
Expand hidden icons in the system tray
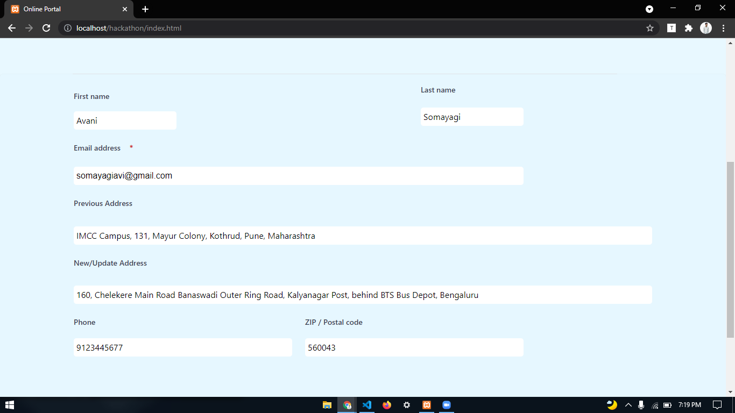[x=628, y=405]
